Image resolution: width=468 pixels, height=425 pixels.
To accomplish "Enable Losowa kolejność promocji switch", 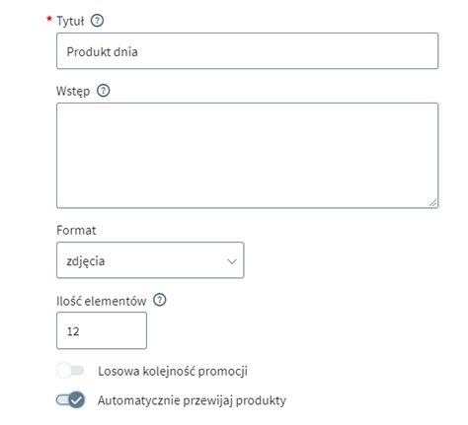I will (70, 371).
